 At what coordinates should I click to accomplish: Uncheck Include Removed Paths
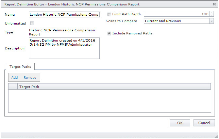click(x=109, y=33)
